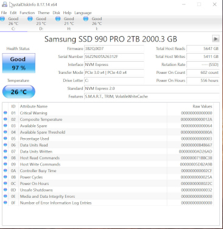Select the fourth drive tab with letter I:
Screen dimensions: 223x229
click(x=97, y=23)
